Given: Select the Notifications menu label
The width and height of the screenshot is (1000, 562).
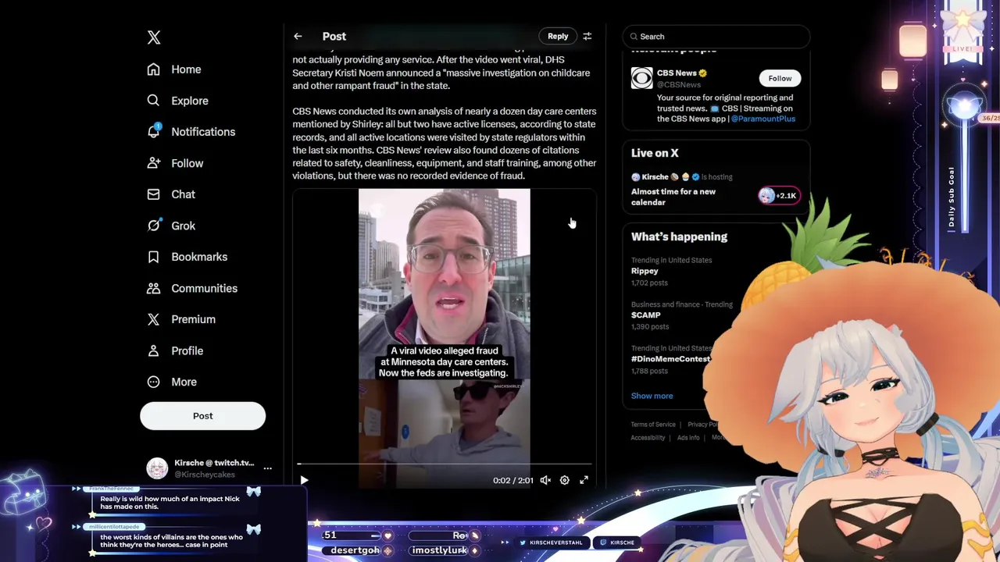Looking at the screenshot, I should point(203,132).
